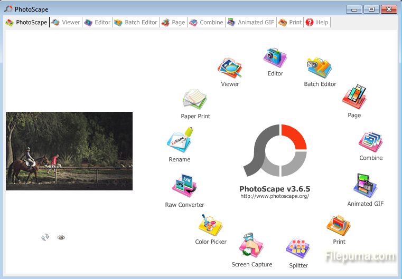Open the Rename tool icon

[180, 142]
